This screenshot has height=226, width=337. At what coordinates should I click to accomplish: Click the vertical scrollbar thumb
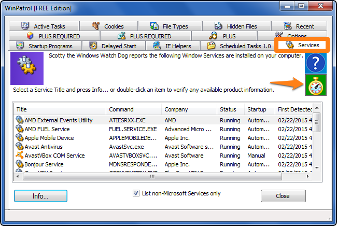(x=317, y=122)
